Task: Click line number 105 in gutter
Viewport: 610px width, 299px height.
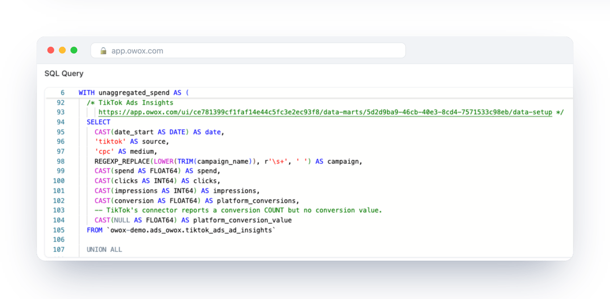Action: 59,230
